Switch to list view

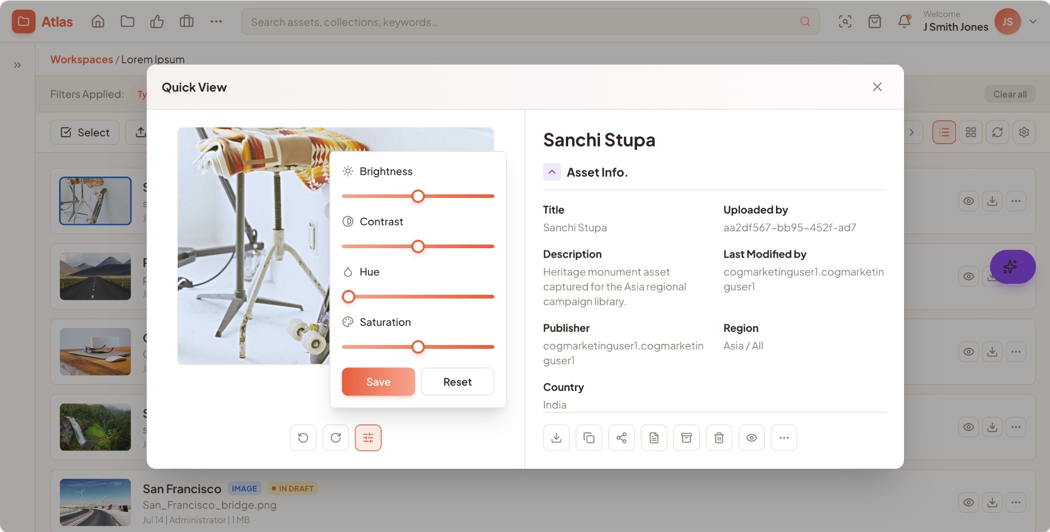coord(944,132)
